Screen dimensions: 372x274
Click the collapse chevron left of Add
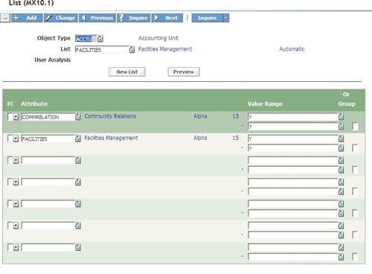pyautogui.click(x=5, y=18)
